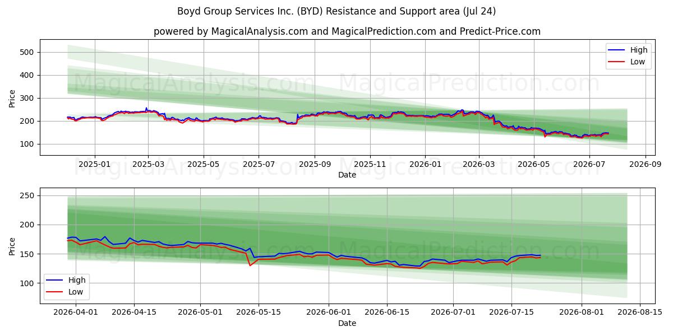Click the '2026-08-01' tick label on bottom chart
Image resolution: width=673 pixels, height=336 pixels.
pyautogui.click(x=582, y=314)
